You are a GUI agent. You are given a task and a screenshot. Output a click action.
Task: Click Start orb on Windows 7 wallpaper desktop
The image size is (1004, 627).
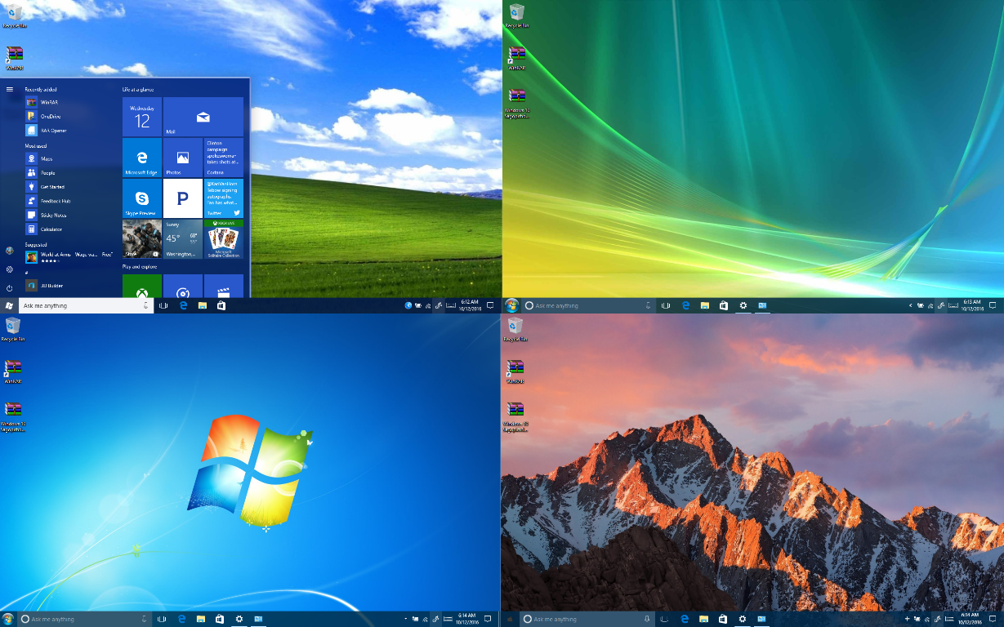pyautogui.click(x=8, y=619)
